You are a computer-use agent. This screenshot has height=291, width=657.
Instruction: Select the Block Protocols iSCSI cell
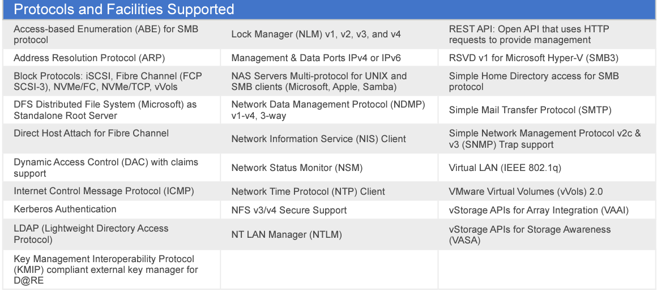click(x=108, y=82)
